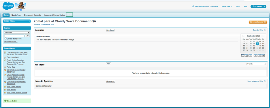Click the Astro bear '26 mascot image
Image resolution: width=270 pixels, height=108 pixels.
pyautogui.click(x=21, y=7)
